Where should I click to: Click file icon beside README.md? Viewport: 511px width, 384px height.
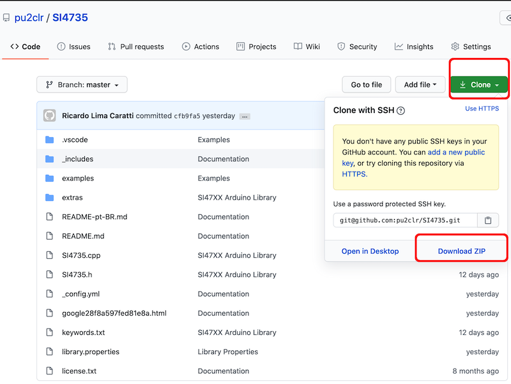pos(50,235)
